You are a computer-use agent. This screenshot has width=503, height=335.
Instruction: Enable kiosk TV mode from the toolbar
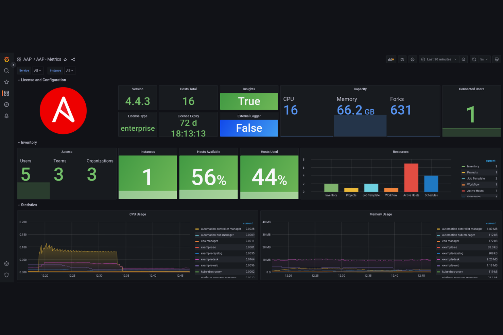[x=497, y=59]
